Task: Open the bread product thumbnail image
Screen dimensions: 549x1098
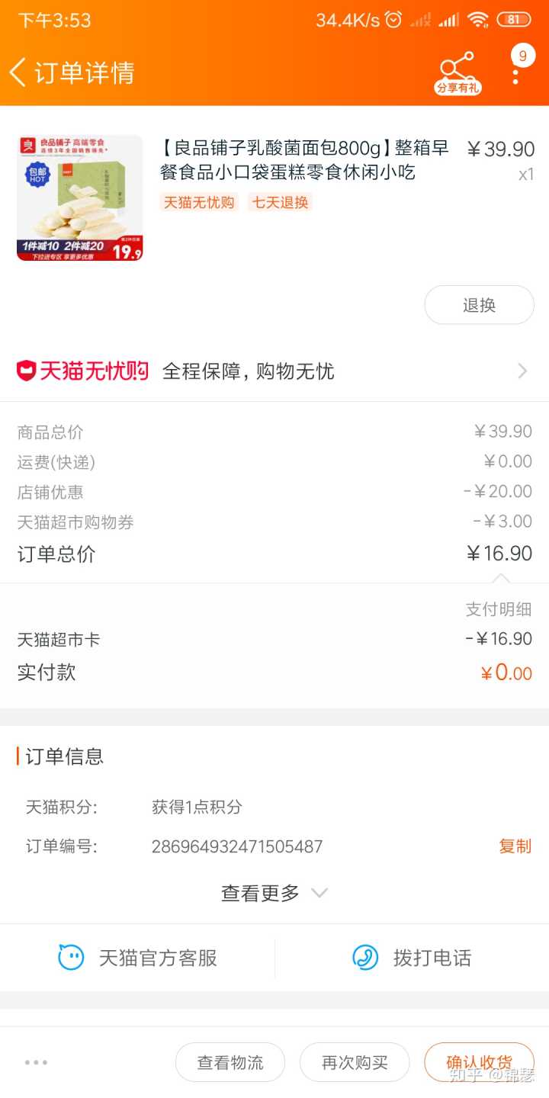Action: pyautogui.click(x=80, y=198)
